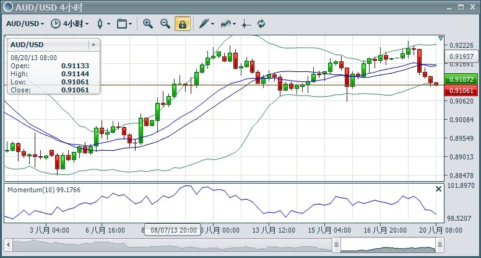Select the pencil drawing tool
Viewport: 481px width, 258px height.
[x=204, y=24]
